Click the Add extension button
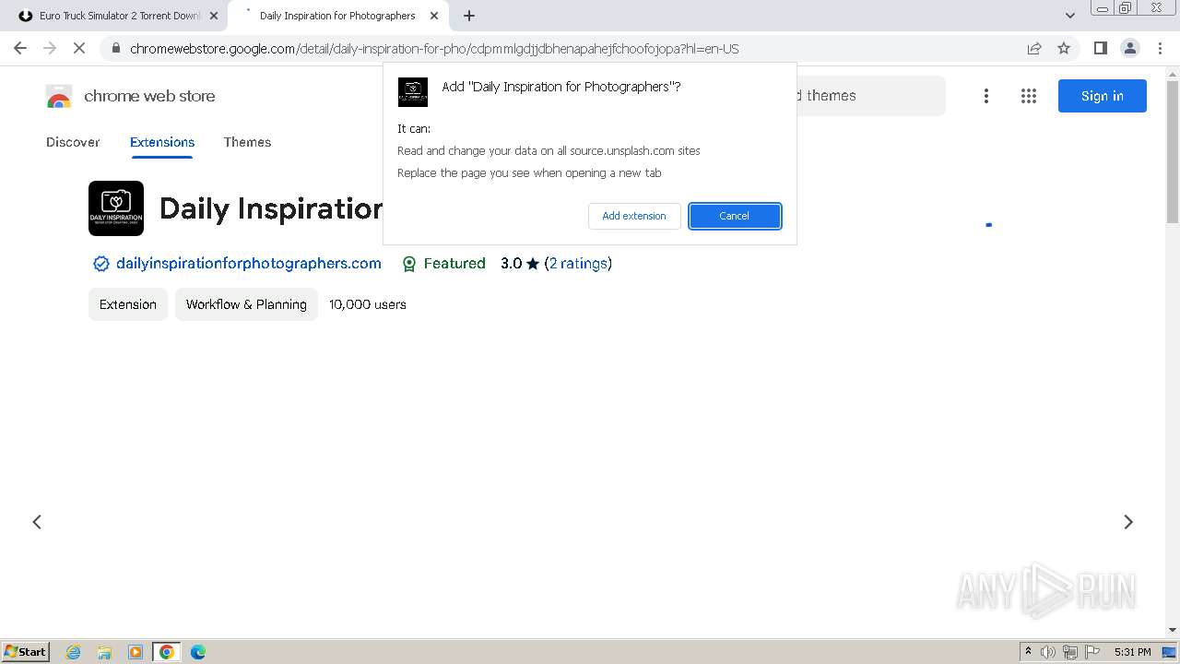The width and height of the screenshot is (1180, 664). point(634,216)
